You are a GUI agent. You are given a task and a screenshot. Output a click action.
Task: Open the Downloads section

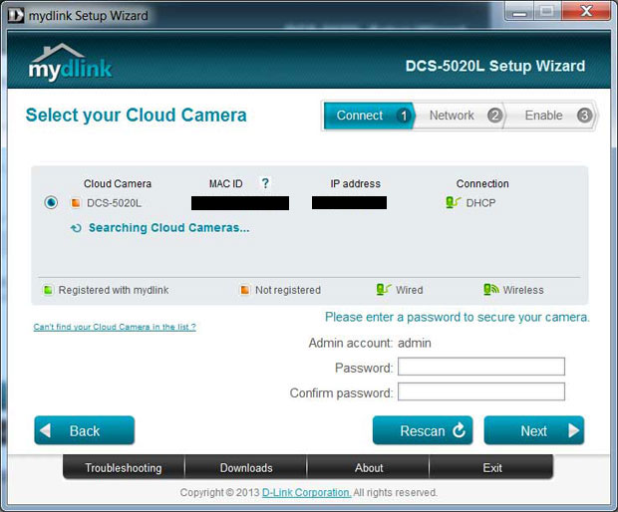(246, 467)
